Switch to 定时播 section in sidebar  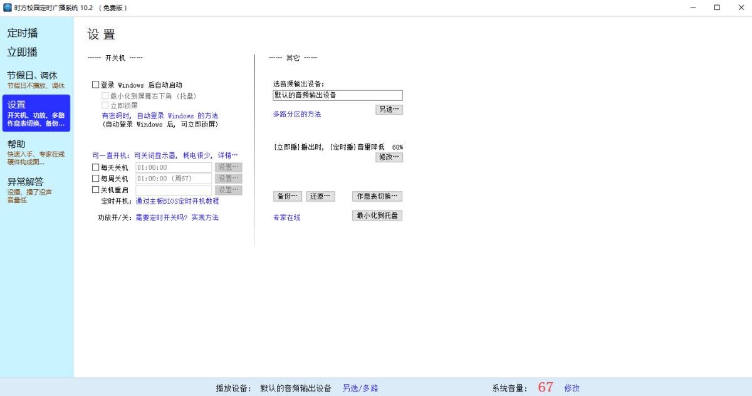[22, 33]
